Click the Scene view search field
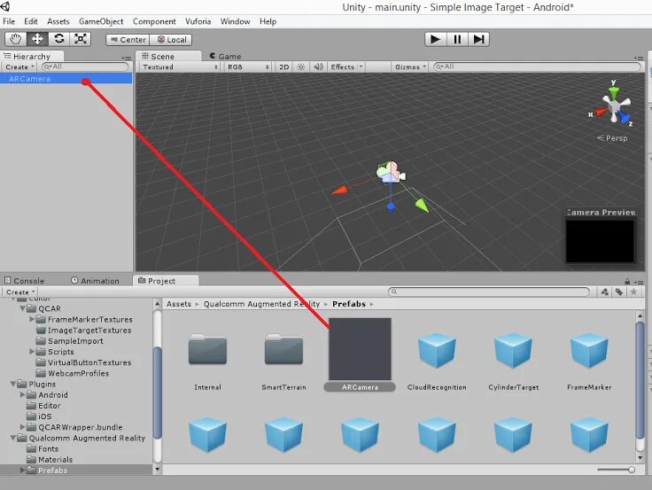652x490 pixels. click(537, 66)
